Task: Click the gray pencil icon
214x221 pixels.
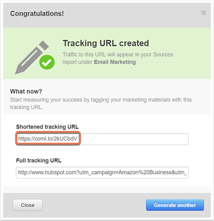Action: 32,57
